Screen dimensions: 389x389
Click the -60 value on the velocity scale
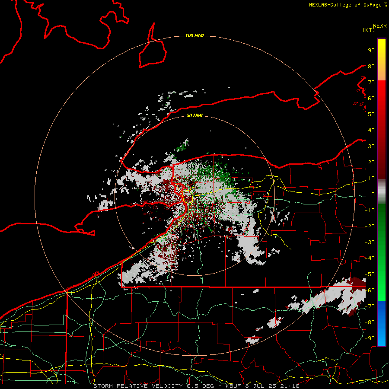click(370, 290)
